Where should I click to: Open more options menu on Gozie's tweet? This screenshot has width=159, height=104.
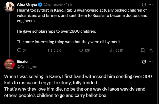151,62
